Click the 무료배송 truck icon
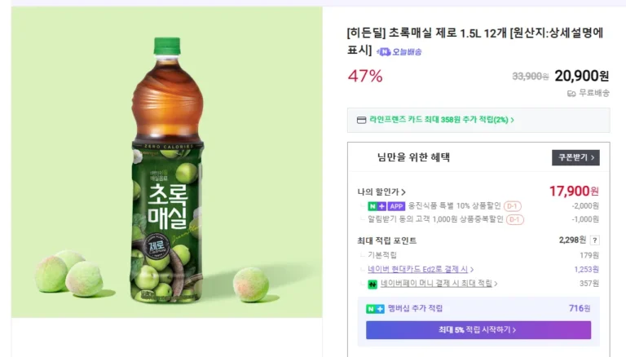Image resolution: width=626 pixels, height=357 pixels. pyautogui.click(x=571, y=93)
